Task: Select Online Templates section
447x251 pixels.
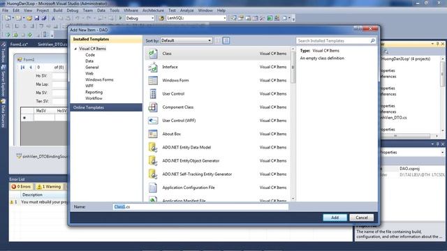Action: point(106,107)
